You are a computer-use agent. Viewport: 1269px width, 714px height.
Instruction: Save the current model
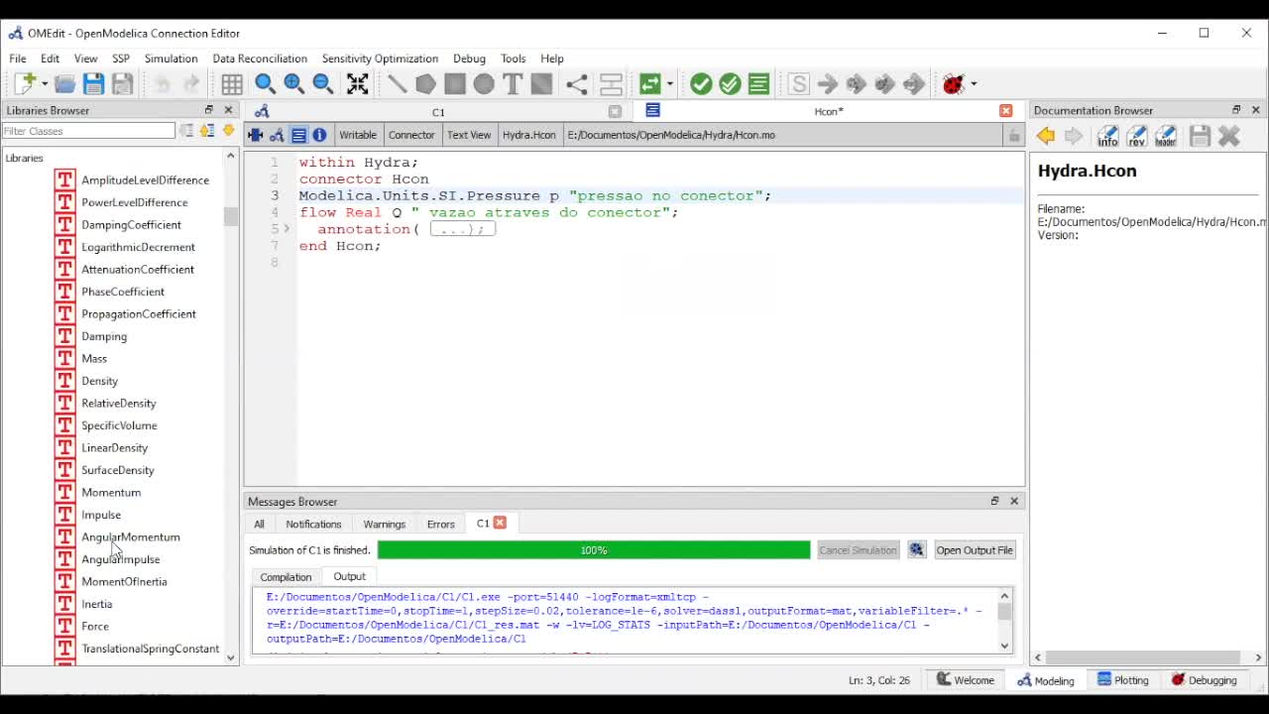coord(93,84)
